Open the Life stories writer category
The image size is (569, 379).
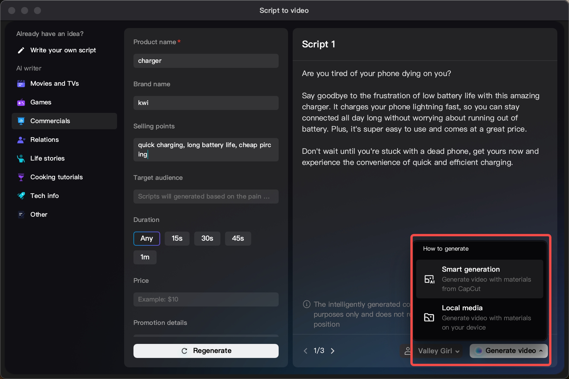coord(64,159)
